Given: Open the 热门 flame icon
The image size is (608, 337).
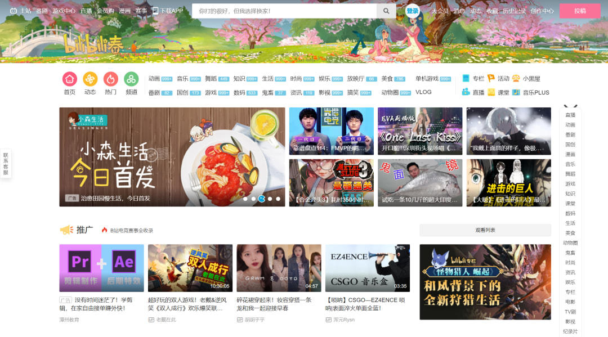Looking at the screenshot, I should 110,79.
